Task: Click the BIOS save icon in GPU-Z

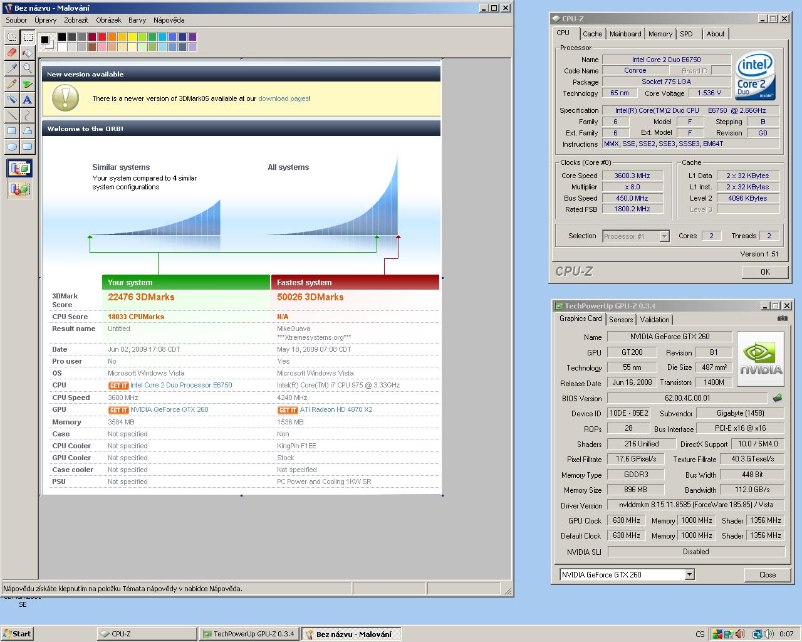Action: pos(778,398)
